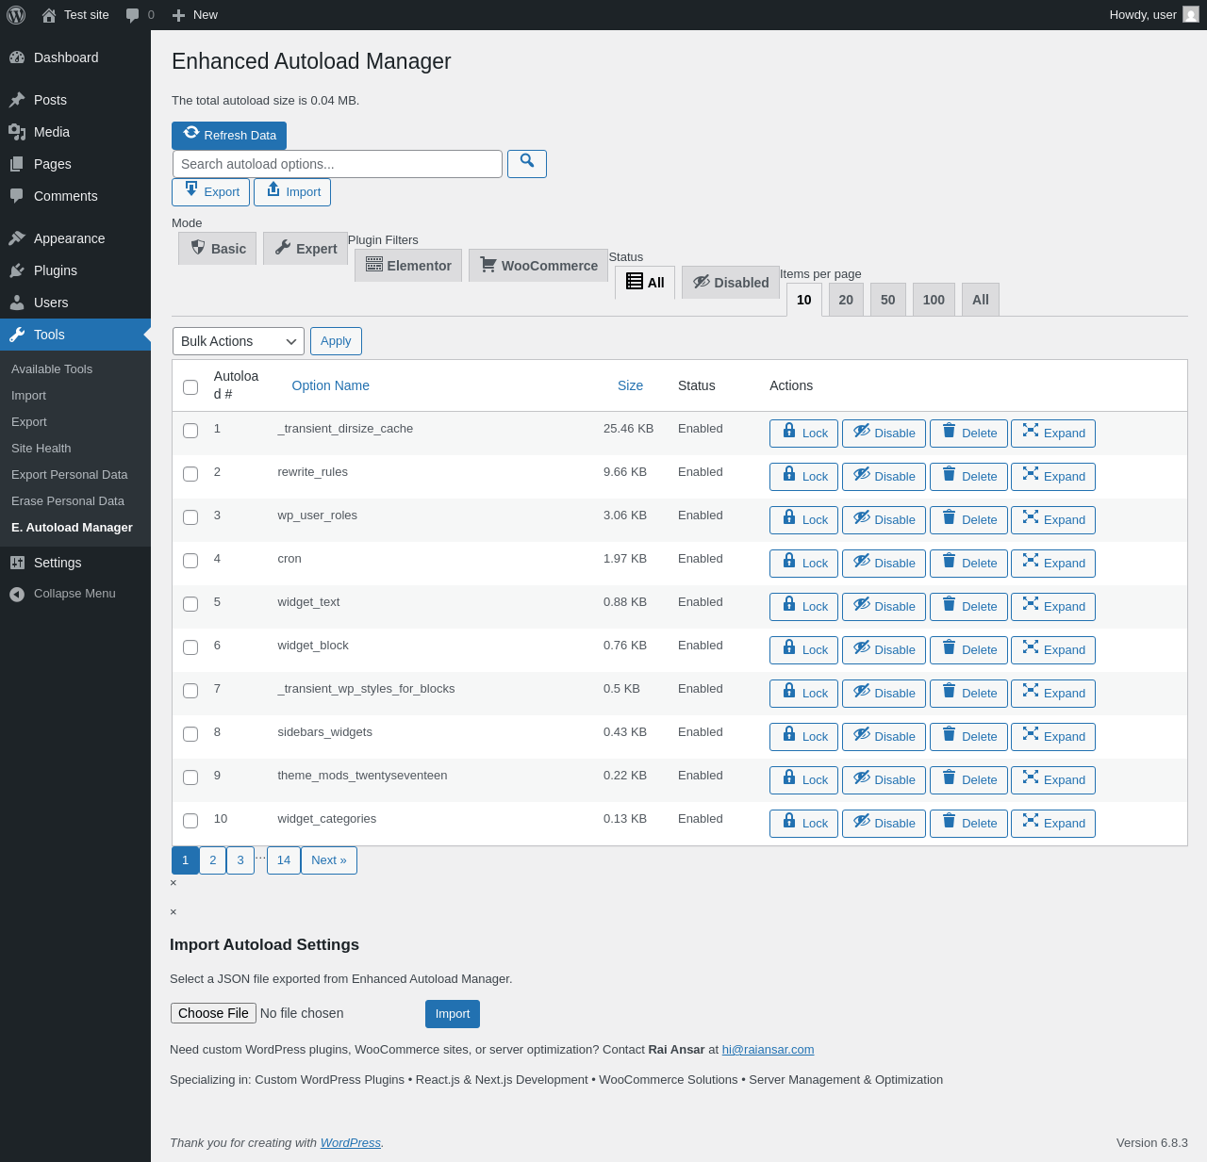Click the WordPress logo icon in the admin bar
Image resolution: width=1207 pixels, height=1162 pixels.
coord(16,15)
